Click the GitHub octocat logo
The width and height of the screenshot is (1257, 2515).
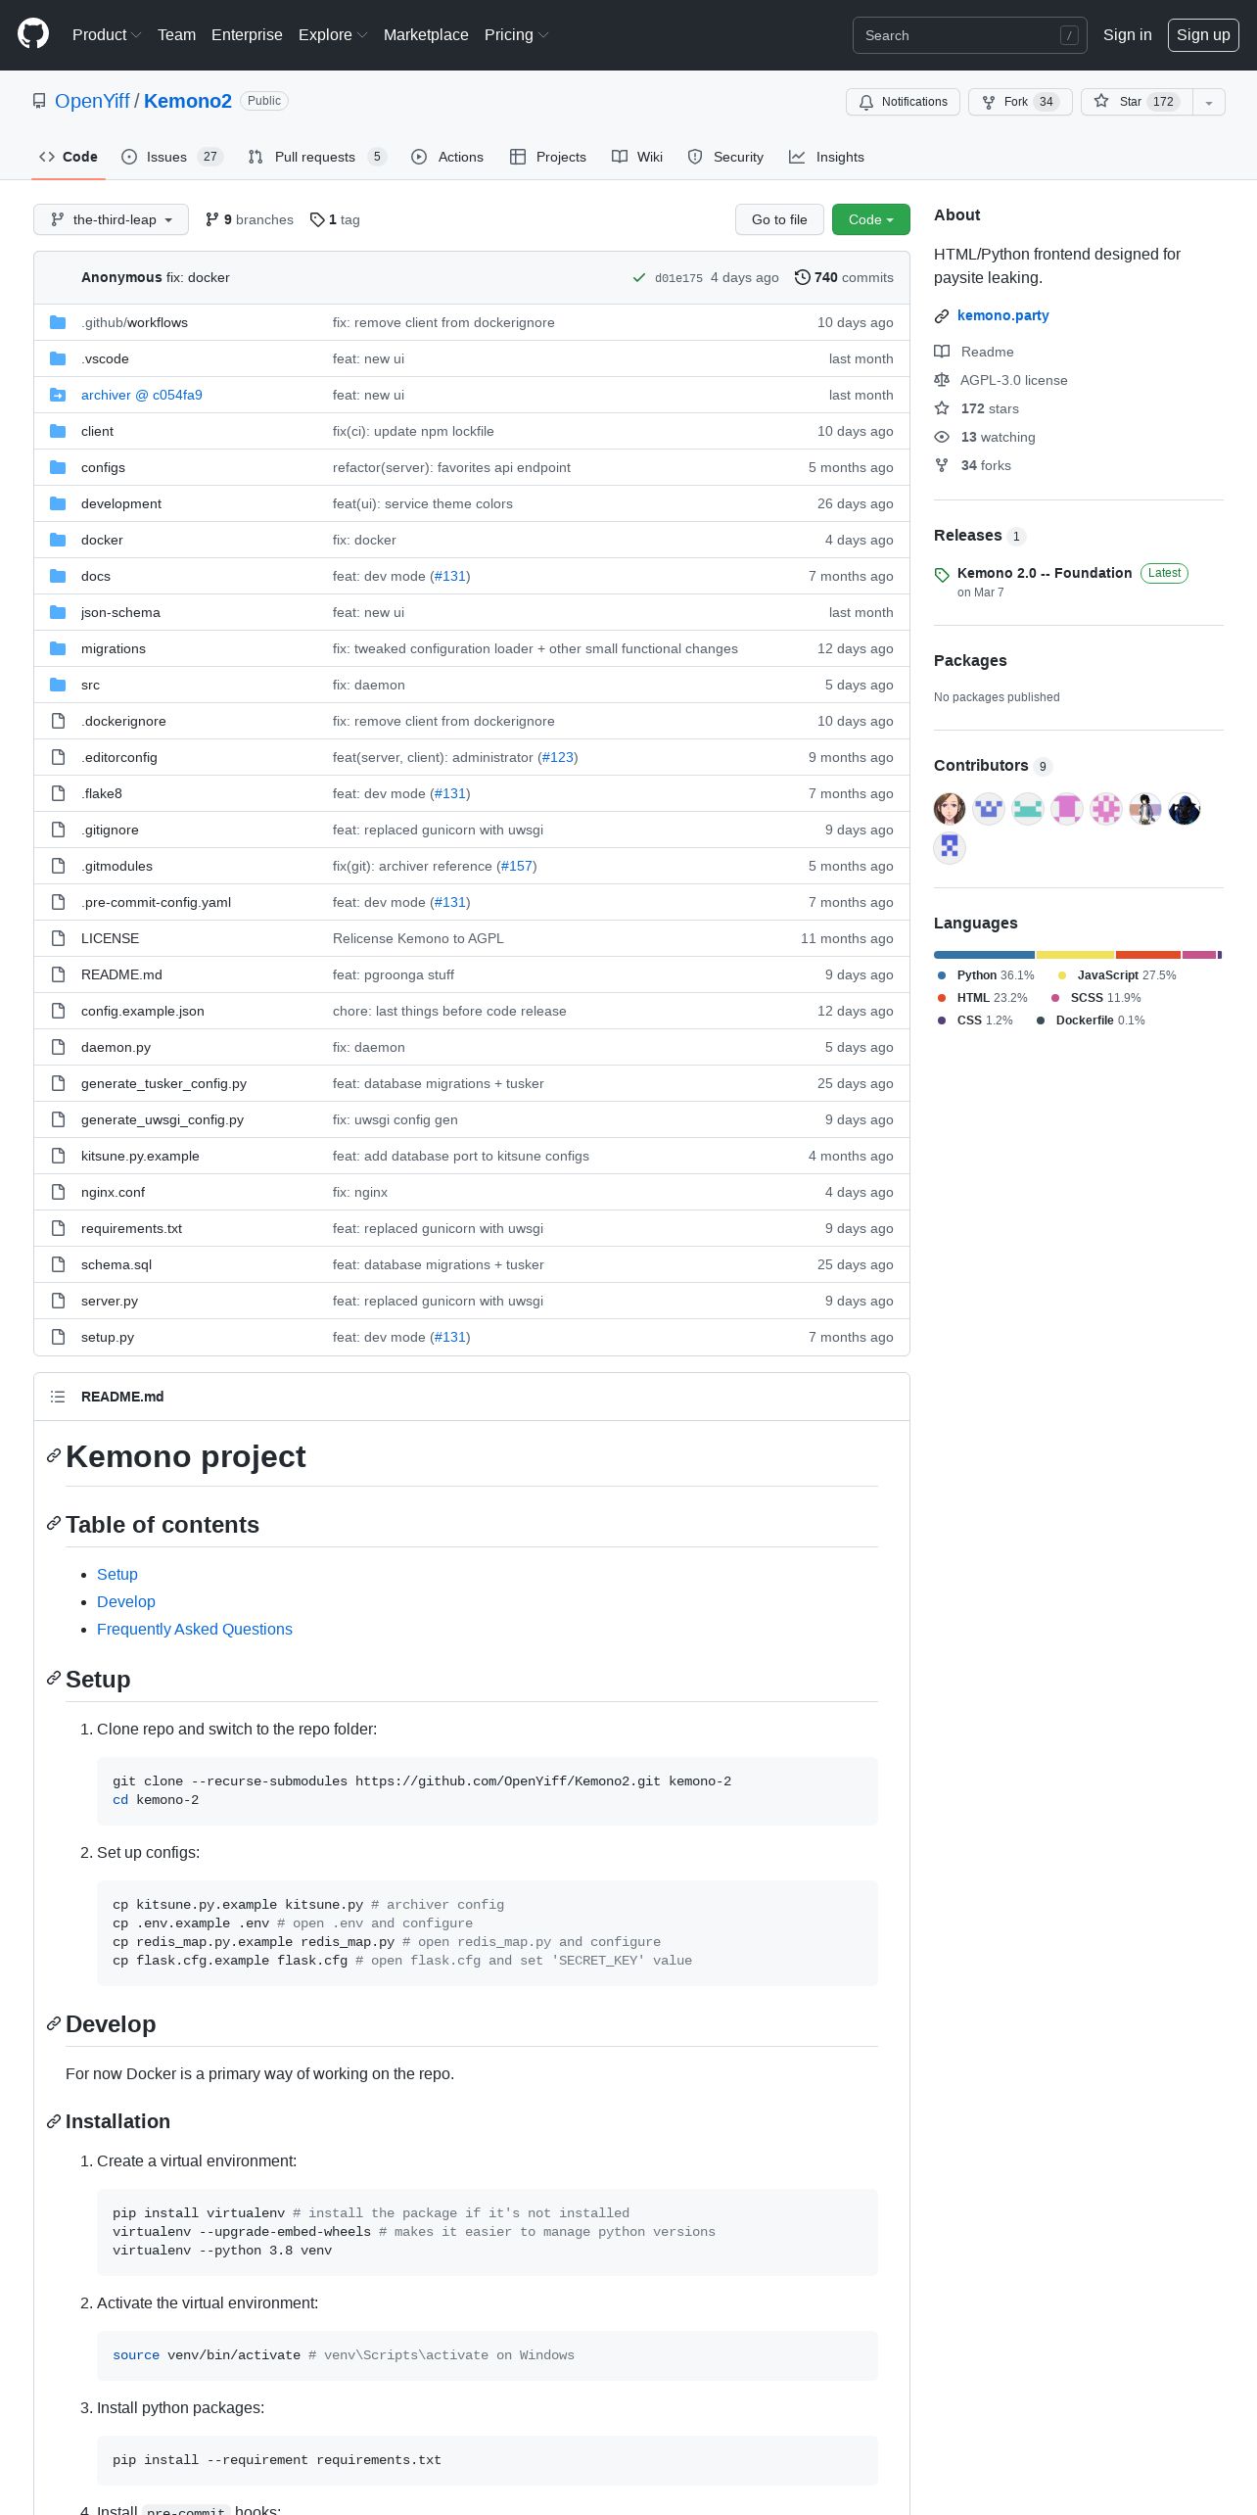(x=33, y=34)
